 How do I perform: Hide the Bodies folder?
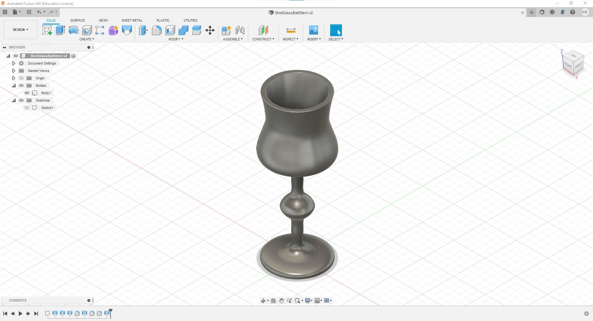[21, 85]
